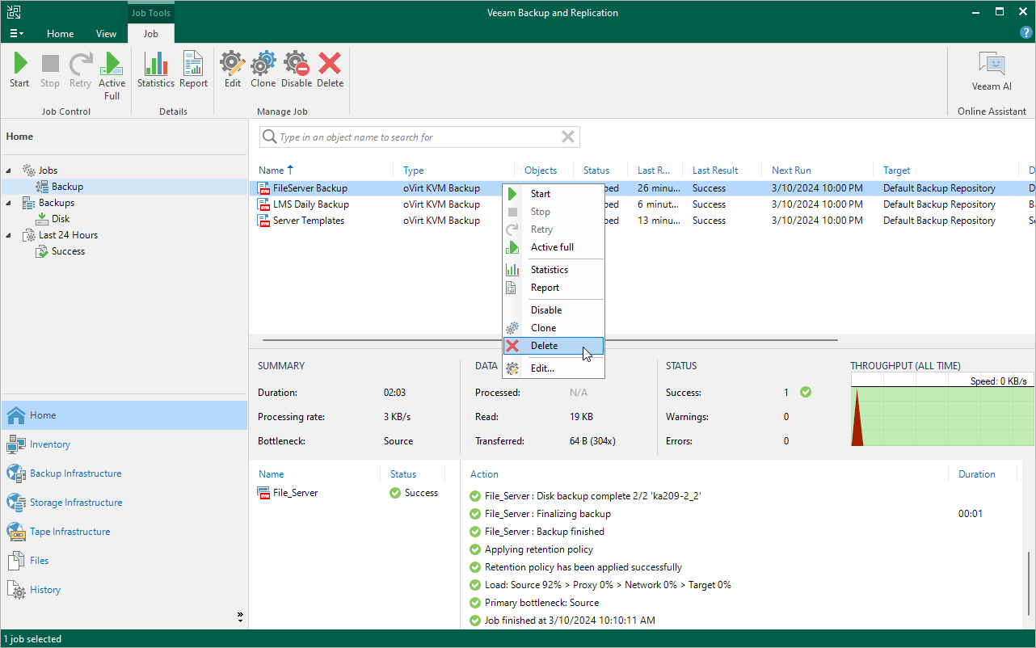Image resolution: width=1036 pixels, height=648 pixels.
Task: Switch to the View ribbon tab
Action: pyautogui.click(x=106, y=34)
